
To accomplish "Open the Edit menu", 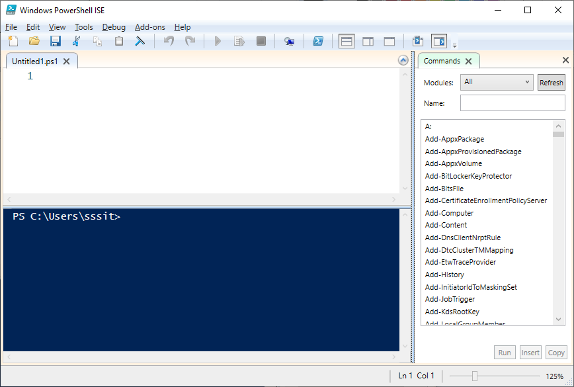I will (x=33, y=27).
